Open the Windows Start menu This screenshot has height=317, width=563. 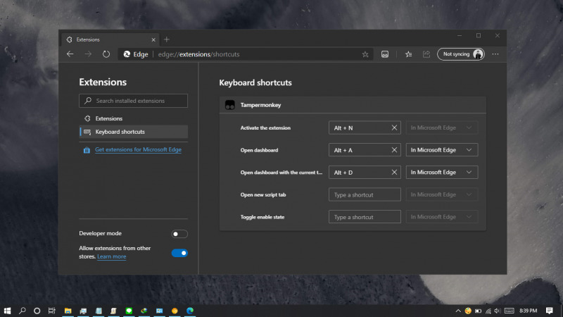point(7,311)
